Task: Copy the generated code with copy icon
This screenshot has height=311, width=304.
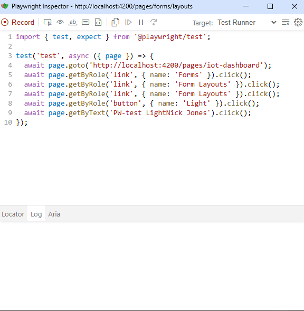Action: [x=116, y=22]
